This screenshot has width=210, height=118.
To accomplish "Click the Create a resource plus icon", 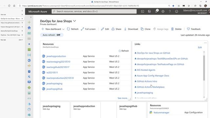I will [x=29, y=22].
